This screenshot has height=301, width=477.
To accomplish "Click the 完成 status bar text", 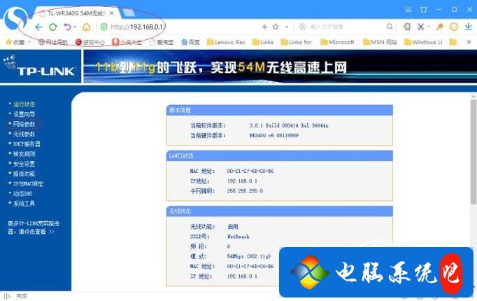I will 22,296.
